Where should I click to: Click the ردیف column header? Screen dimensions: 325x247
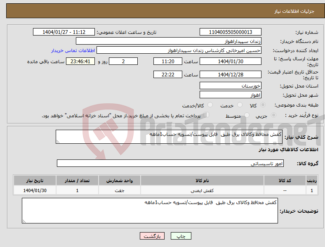(x=312, y=180)
